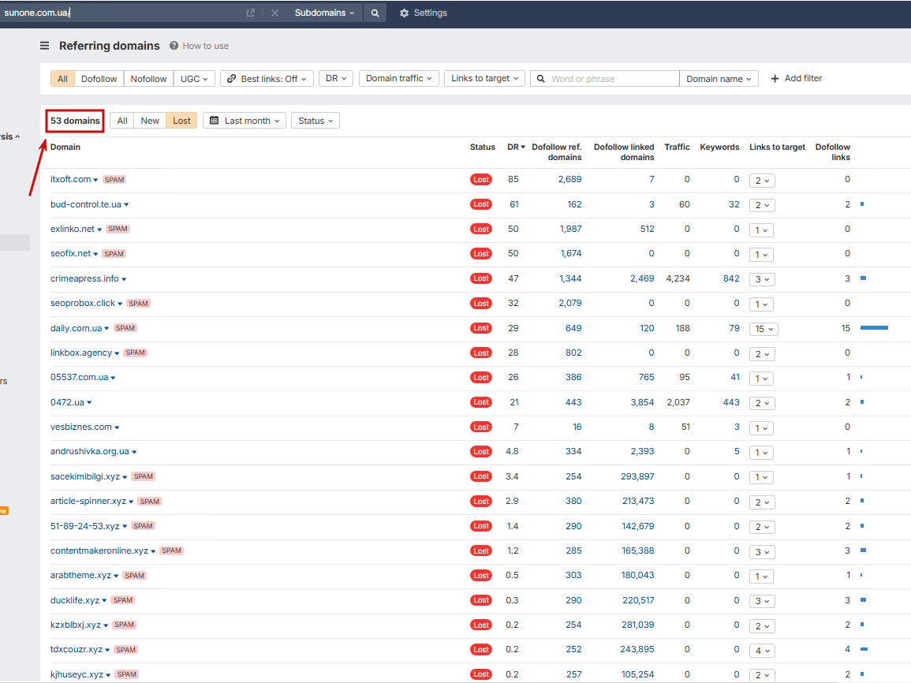Click the sunone.com.ua domain input field
This screenshot has width=911, height=683.
[121, 13]
